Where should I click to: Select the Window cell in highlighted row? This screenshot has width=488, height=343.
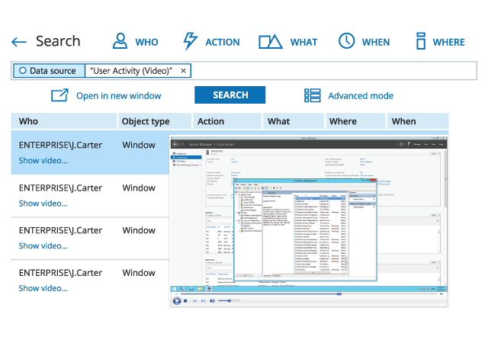139,145
